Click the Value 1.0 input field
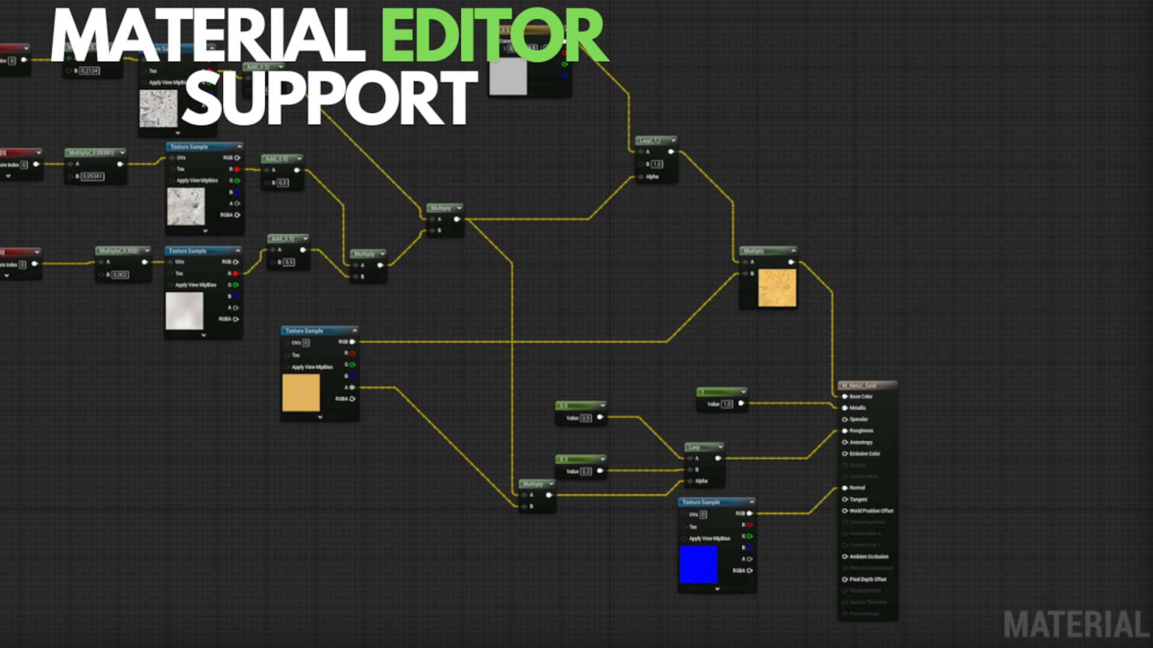The image size is (1153, 648). [x=727, y=404]
